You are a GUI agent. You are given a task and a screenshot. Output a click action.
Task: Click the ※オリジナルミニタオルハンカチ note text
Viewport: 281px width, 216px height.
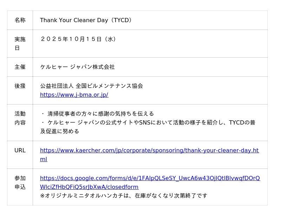click(x=124, y=196)
